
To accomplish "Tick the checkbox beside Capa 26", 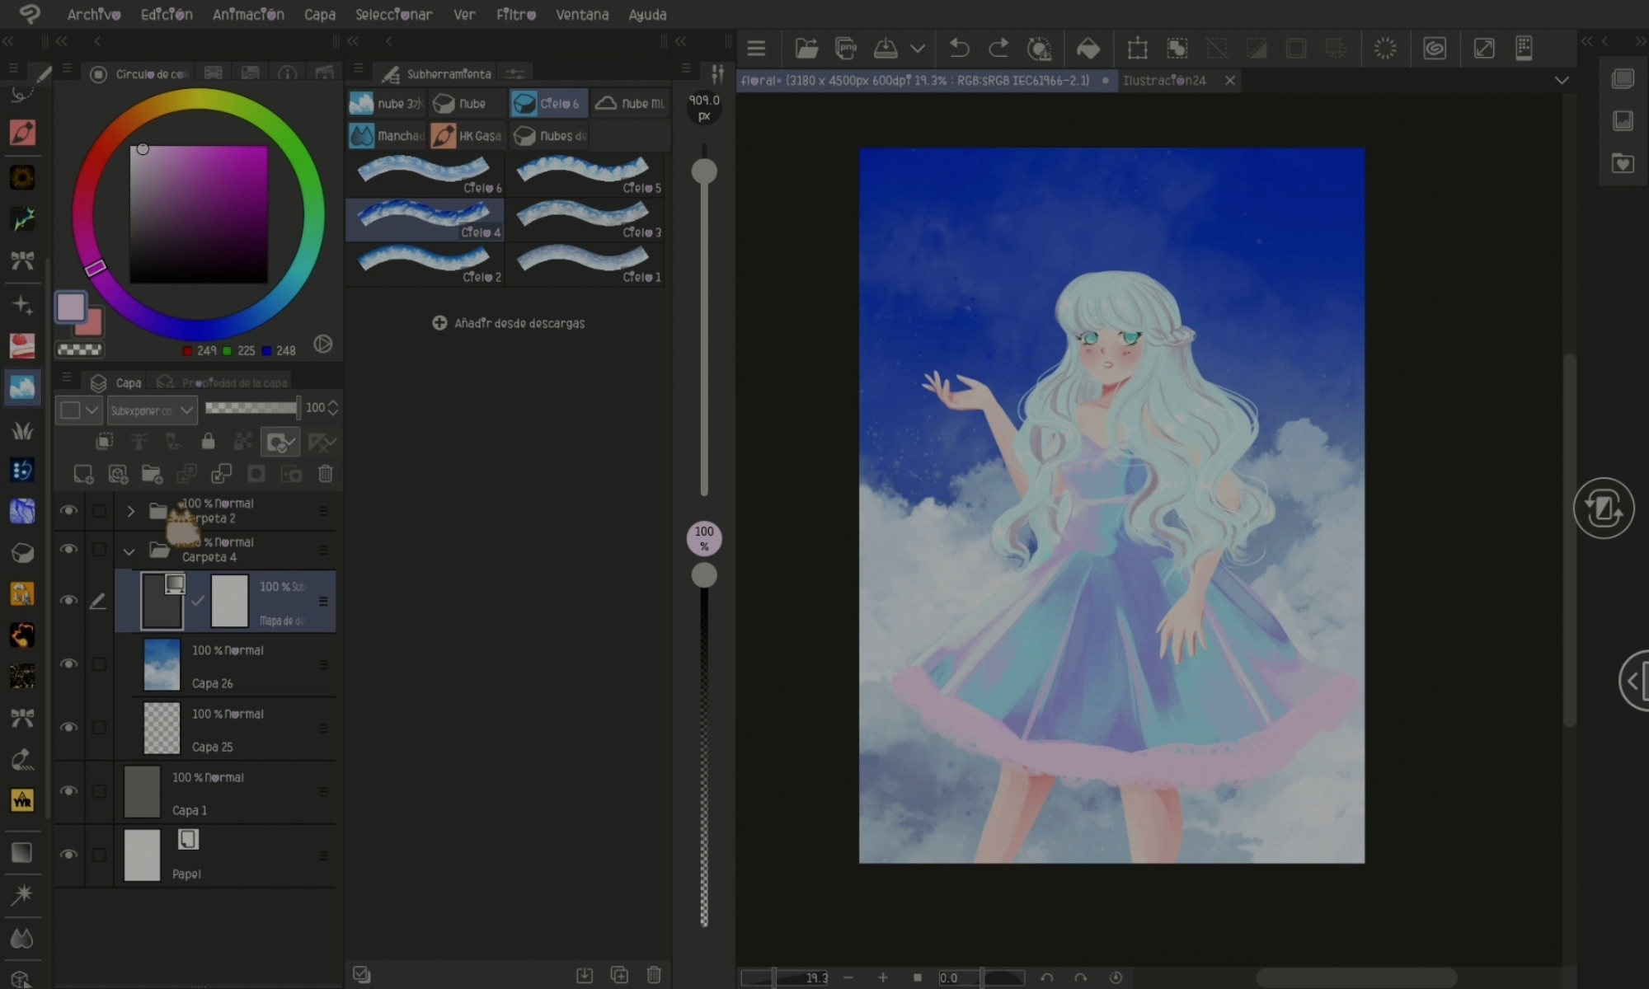I will pos(99,664).
